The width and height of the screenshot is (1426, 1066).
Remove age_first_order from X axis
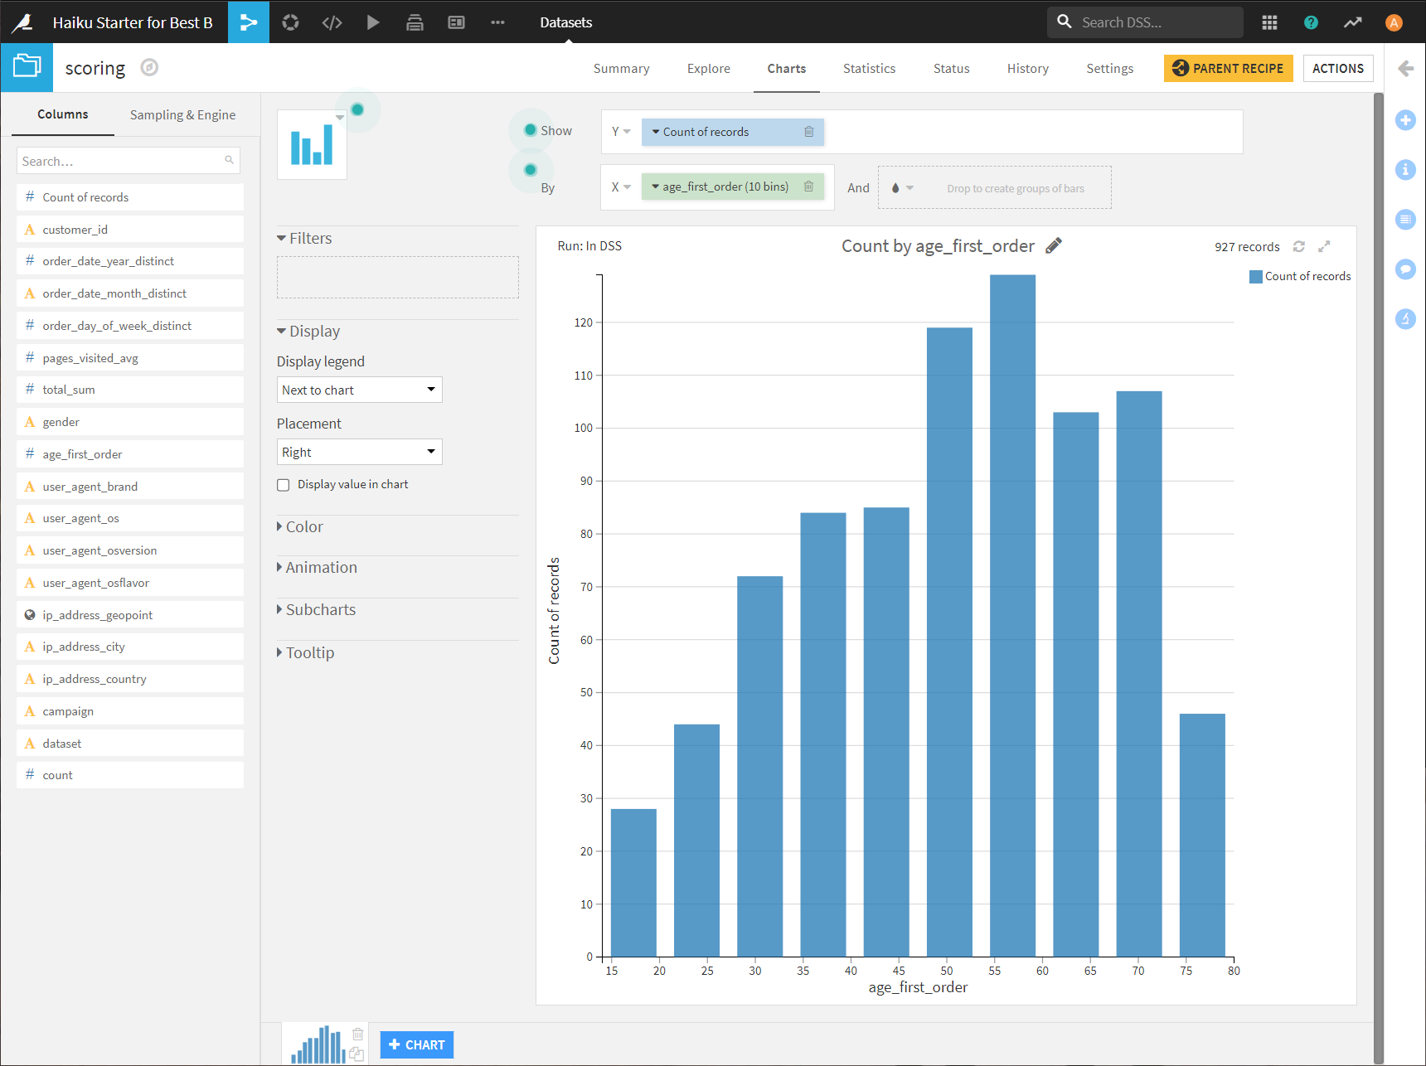click(x=808, y=187)
